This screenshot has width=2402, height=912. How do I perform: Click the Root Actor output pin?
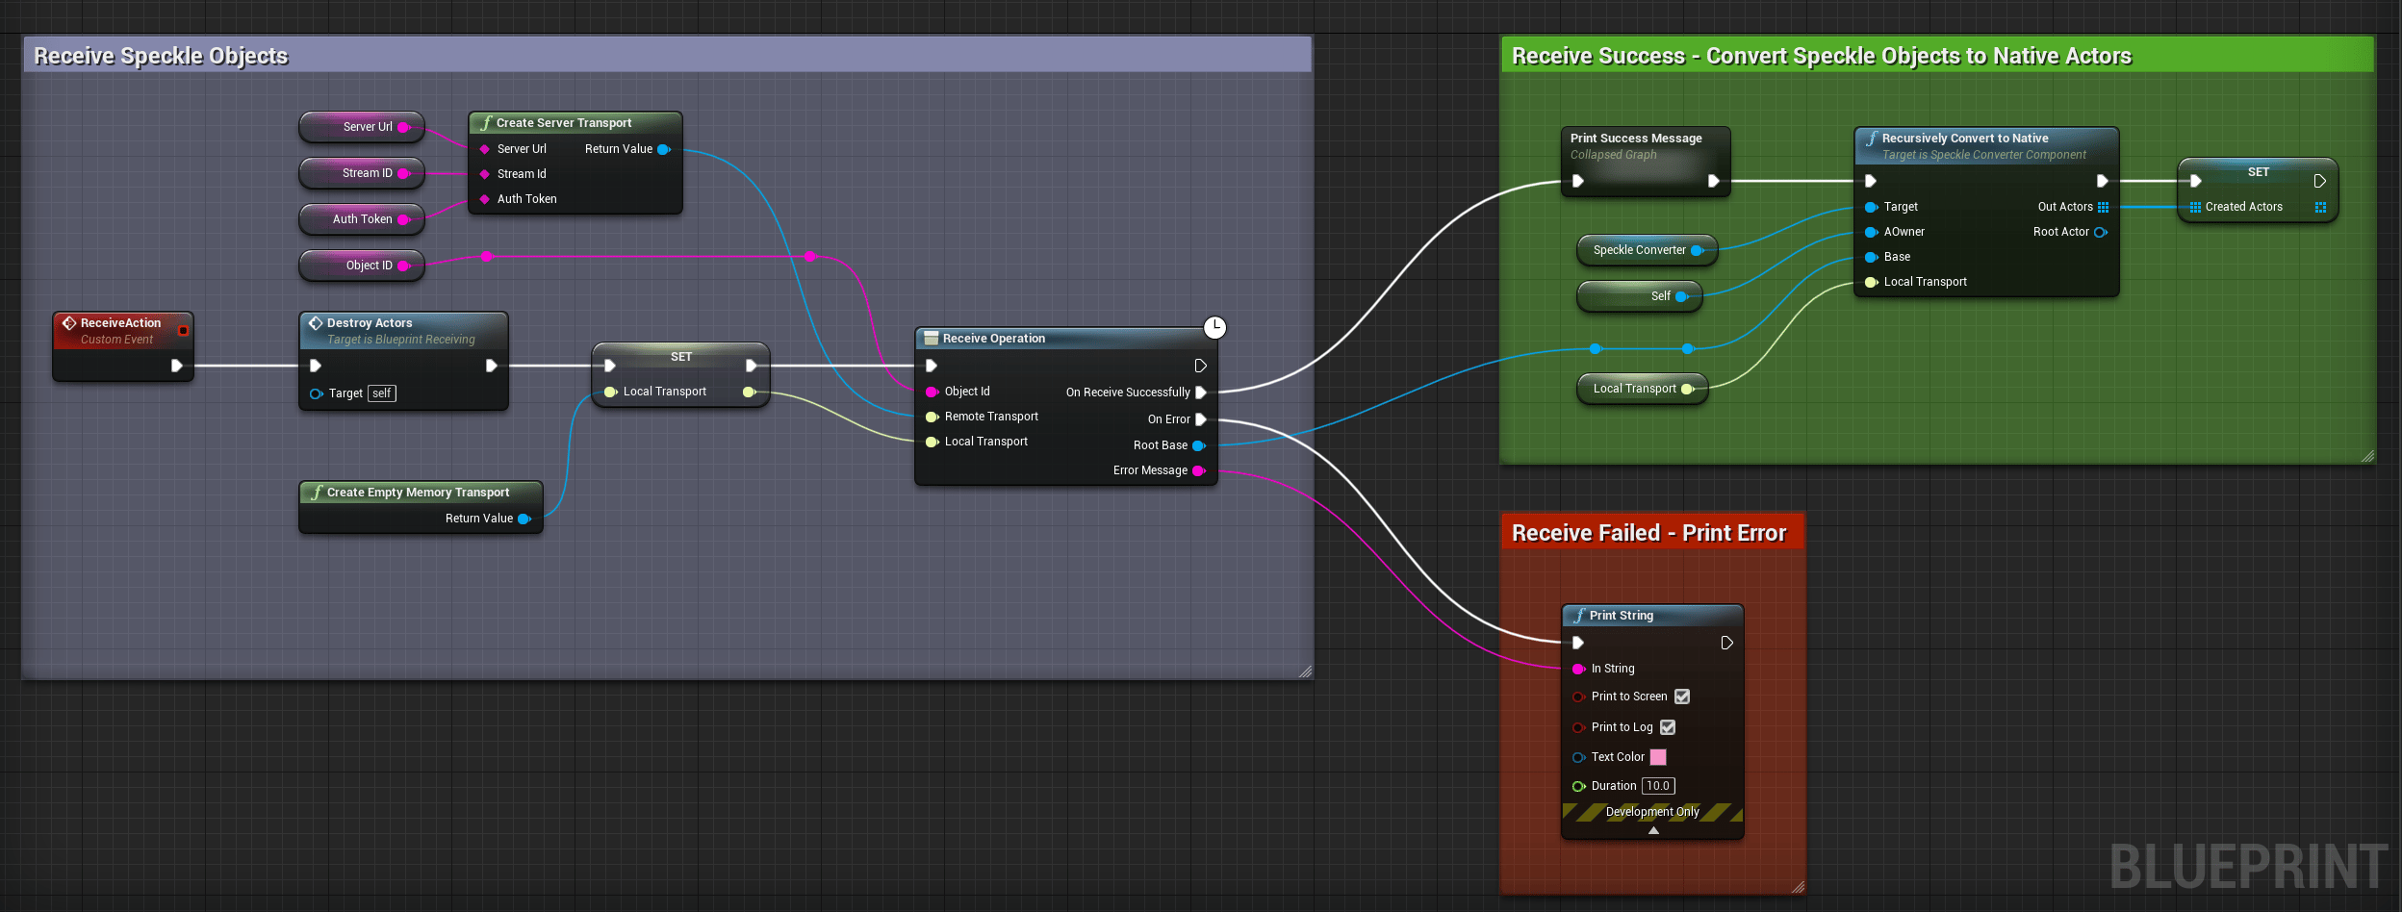pyautogui.click(x=2101, y=232)
